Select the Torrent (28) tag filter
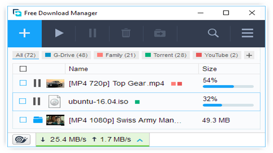The width and height of the screenshot is (273, 153). tap(166, 55)
